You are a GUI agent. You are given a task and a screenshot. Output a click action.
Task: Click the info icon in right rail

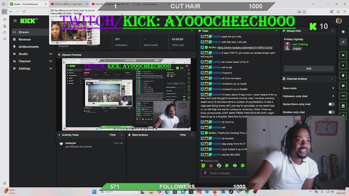tap(343, 32)
